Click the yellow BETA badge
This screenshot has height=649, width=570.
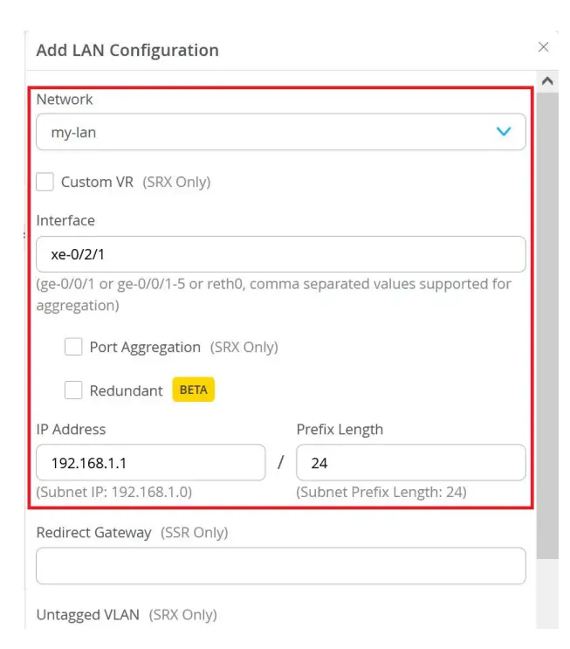pos(193,390)
